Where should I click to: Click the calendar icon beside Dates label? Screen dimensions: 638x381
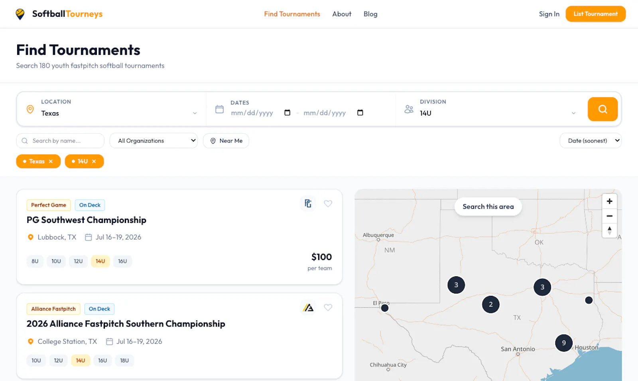point(219,109)
